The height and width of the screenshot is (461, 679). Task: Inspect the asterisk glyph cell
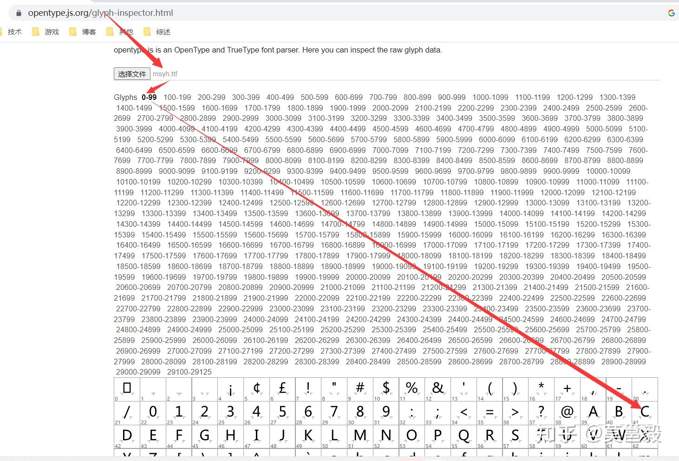(542, 389)
